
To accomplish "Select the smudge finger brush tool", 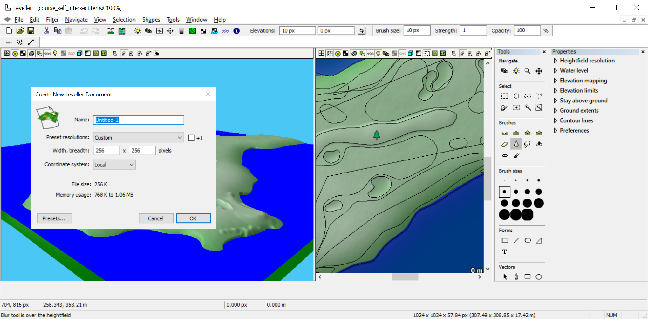I will tap(528, 144).
